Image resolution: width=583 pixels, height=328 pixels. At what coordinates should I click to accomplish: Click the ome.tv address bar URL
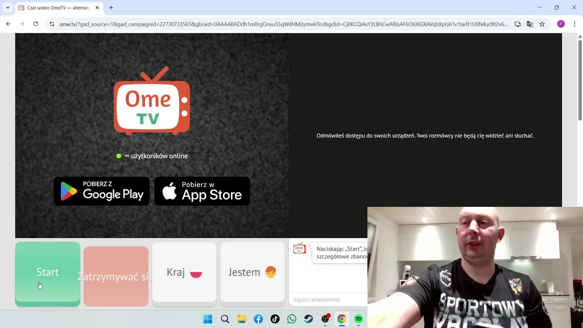coord(283,24)
